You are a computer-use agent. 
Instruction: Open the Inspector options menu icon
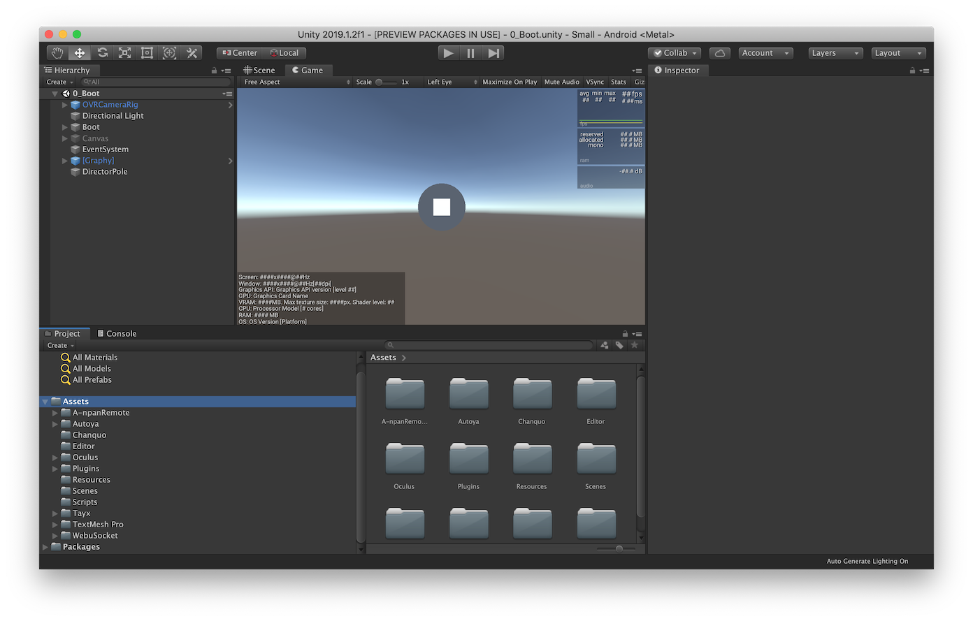tap(924, 71)
